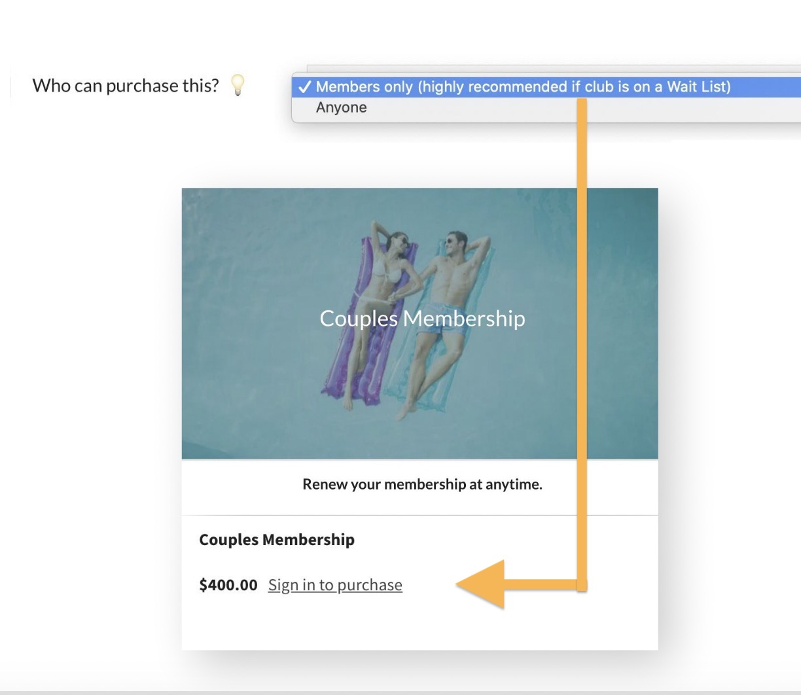Click the top-left corner of the pool image

[190, 196]
